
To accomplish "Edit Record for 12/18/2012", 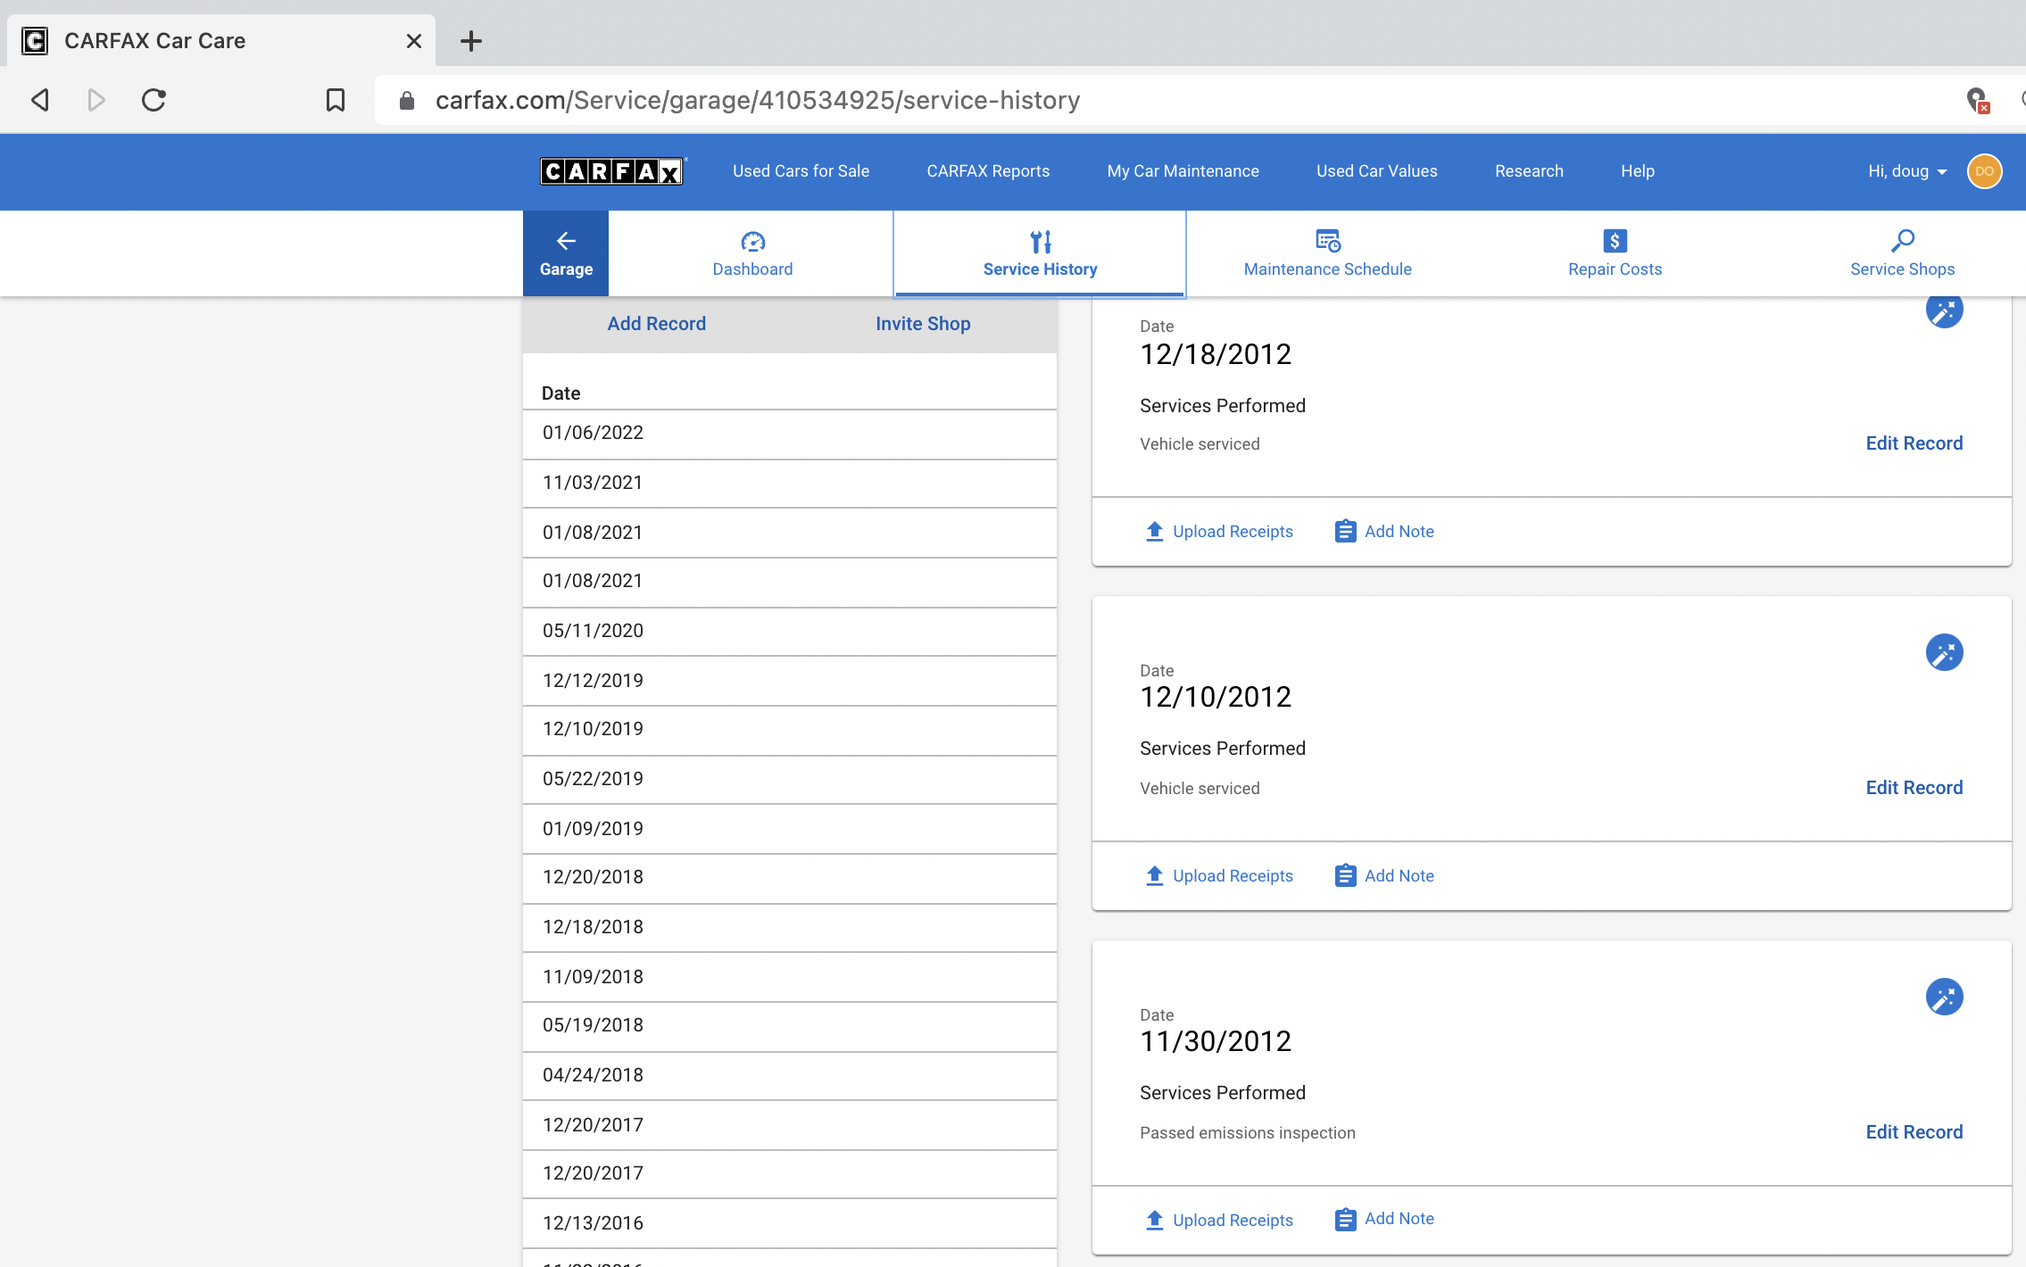I will click(x=1914, y=443).
